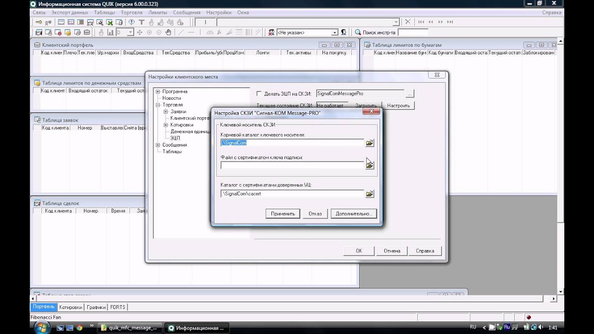Screen dimensions: 594x334
Task: Click the zoom out minus circle icon
Action: point(159,32)
